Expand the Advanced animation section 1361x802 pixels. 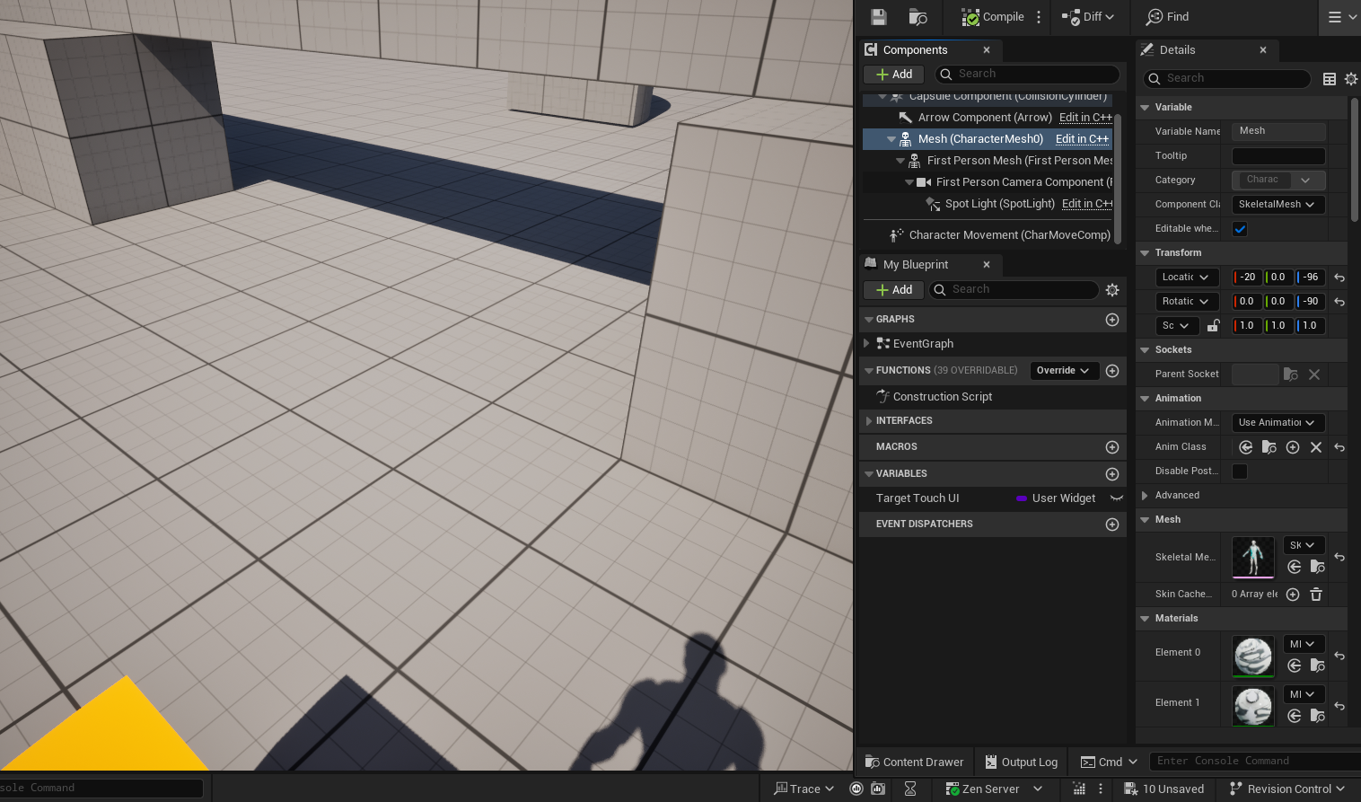pos(1145,496)
